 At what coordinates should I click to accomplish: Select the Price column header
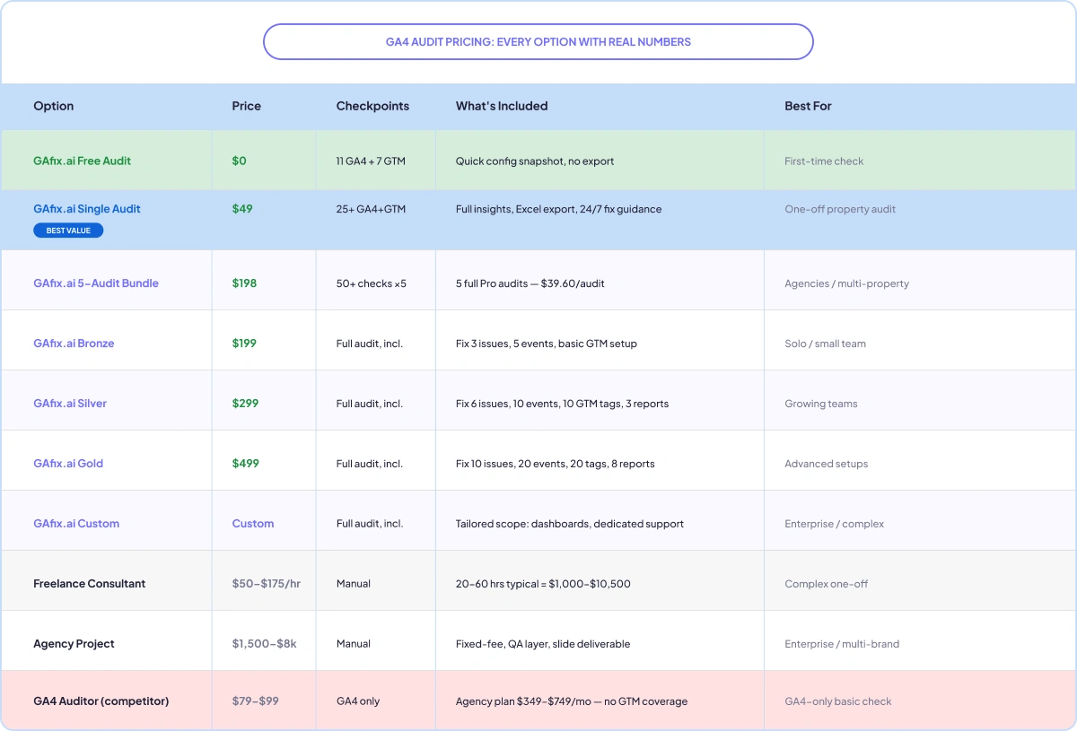click(246, 106)
